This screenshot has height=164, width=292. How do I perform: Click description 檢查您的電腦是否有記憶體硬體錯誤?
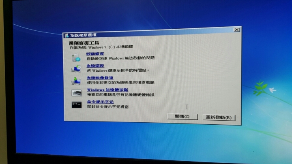(121, 95)
